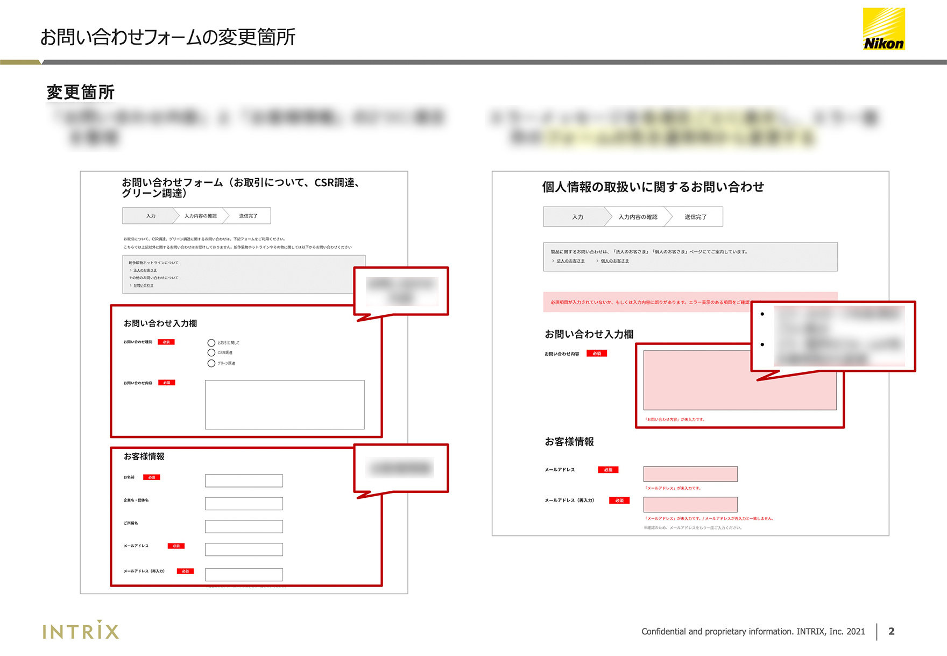Choose the CSR調達 radio button
The height and width of the screenshot is (656, 947).
pos(211,352)
